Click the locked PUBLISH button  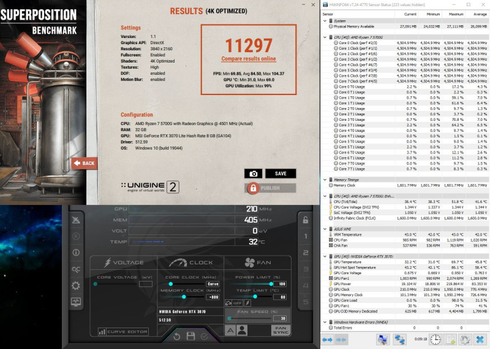coord(270,188)
